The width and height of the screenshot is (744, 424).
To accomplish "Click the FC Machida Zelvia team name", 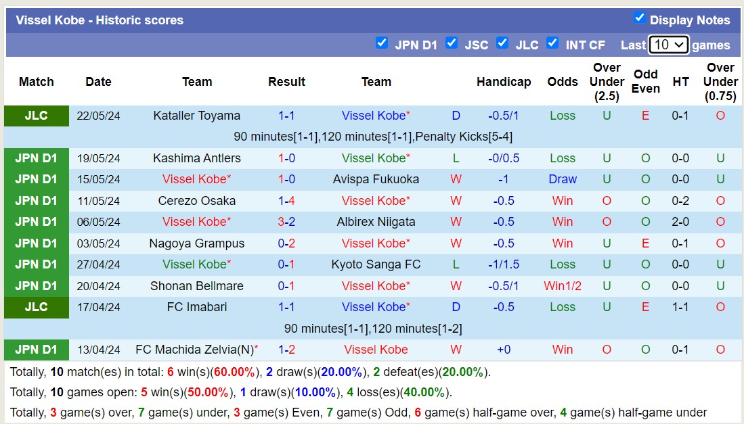I will [x=194, y=350].
